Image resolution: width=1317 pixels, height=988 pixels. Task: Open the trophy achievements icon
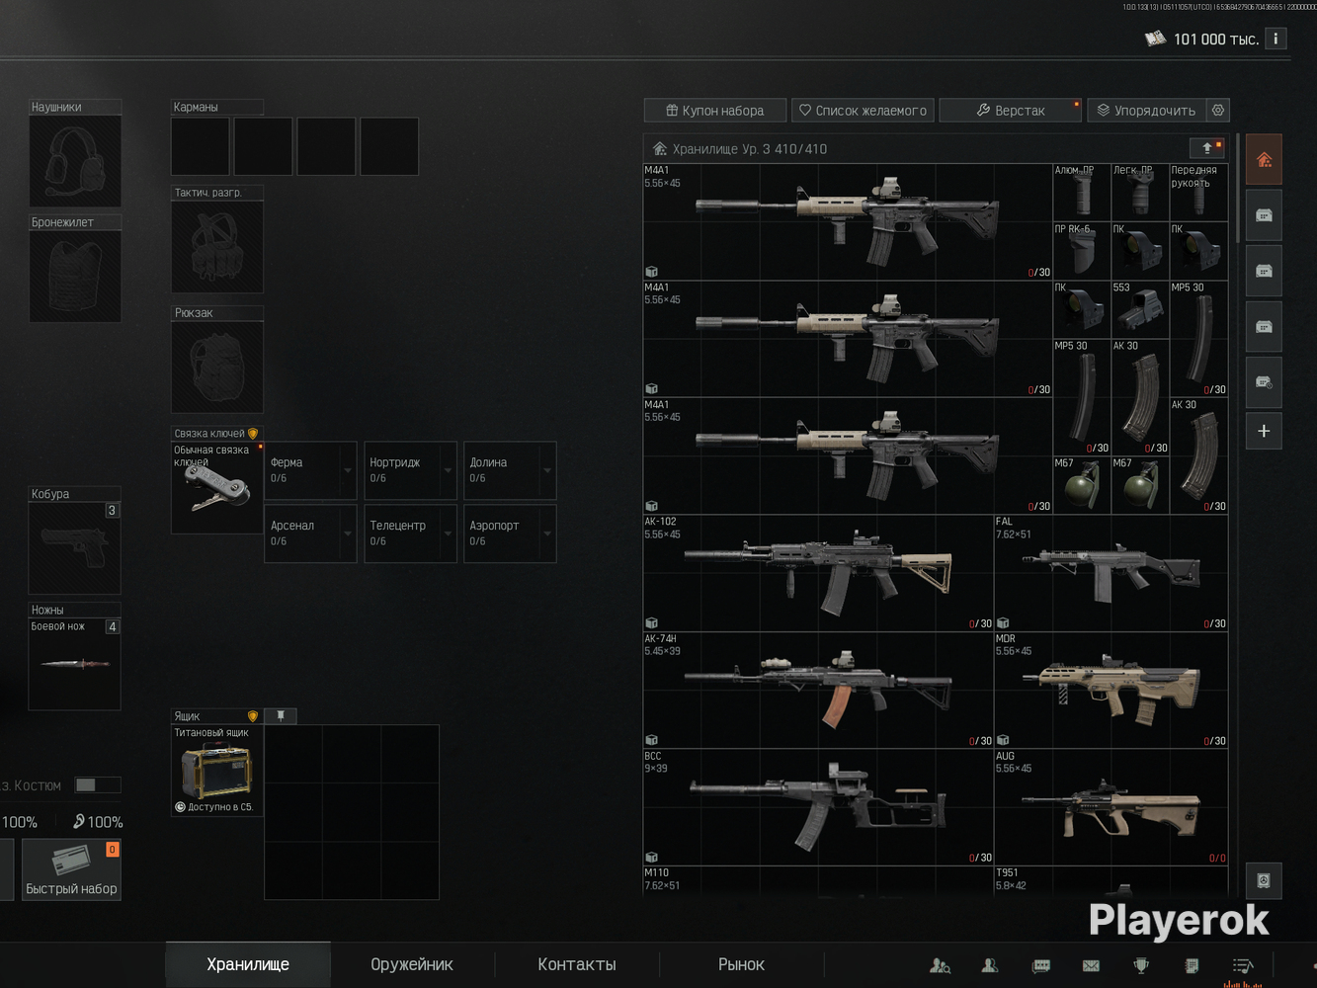pyautogui.click(x=1141, y=965)
